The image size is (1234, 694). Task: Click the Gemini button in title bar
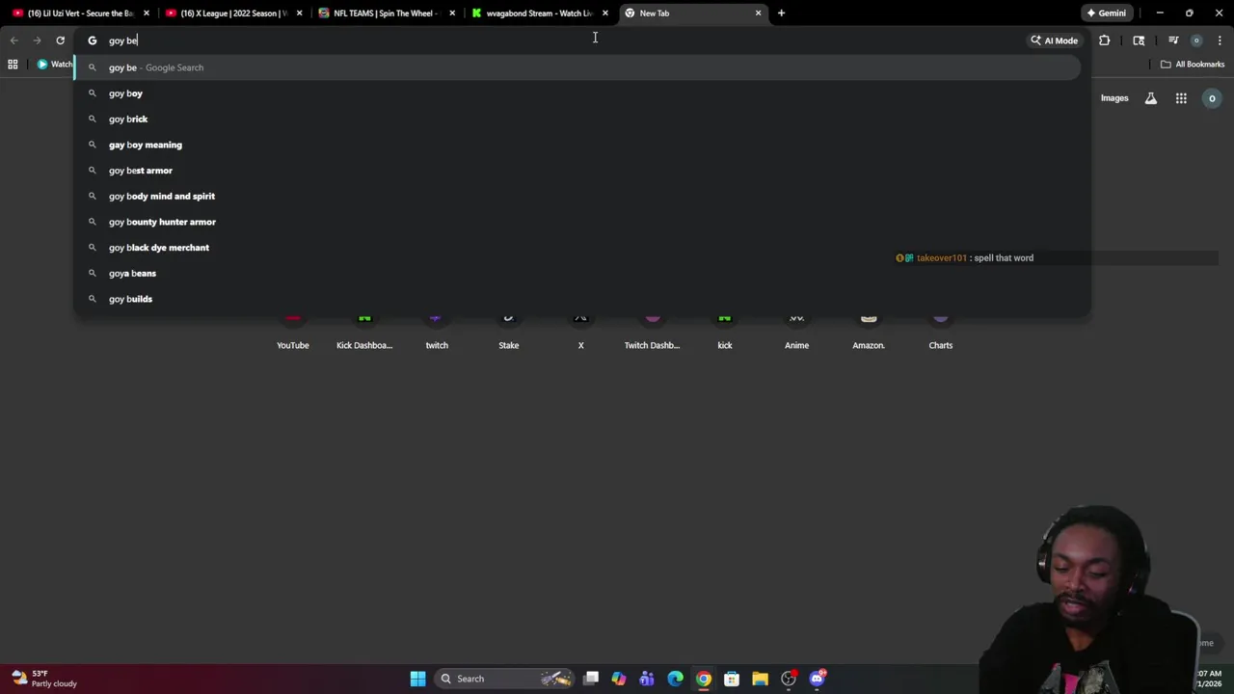click(x=1106, y=13)
